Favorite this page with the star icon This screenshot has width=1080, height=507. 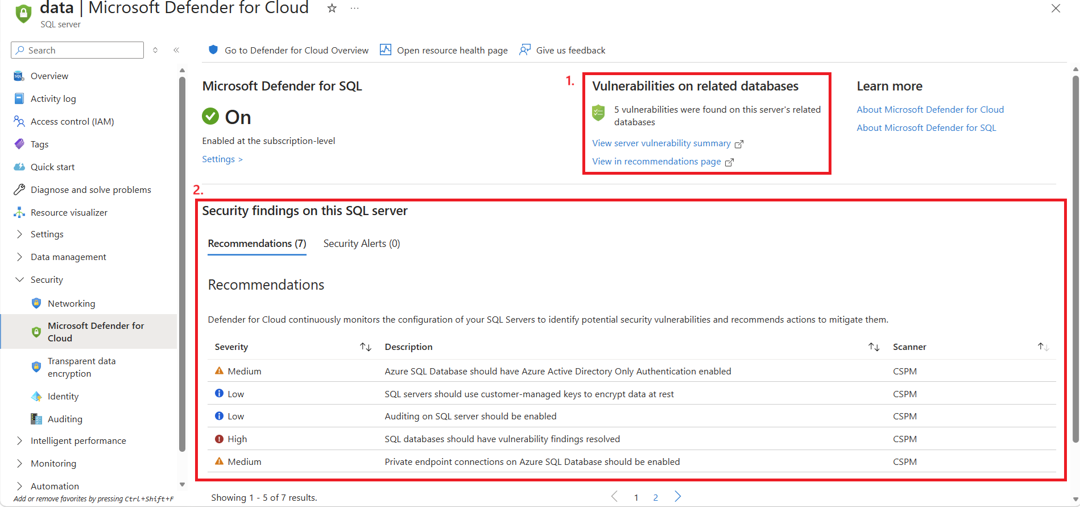[x=332, y=8]
